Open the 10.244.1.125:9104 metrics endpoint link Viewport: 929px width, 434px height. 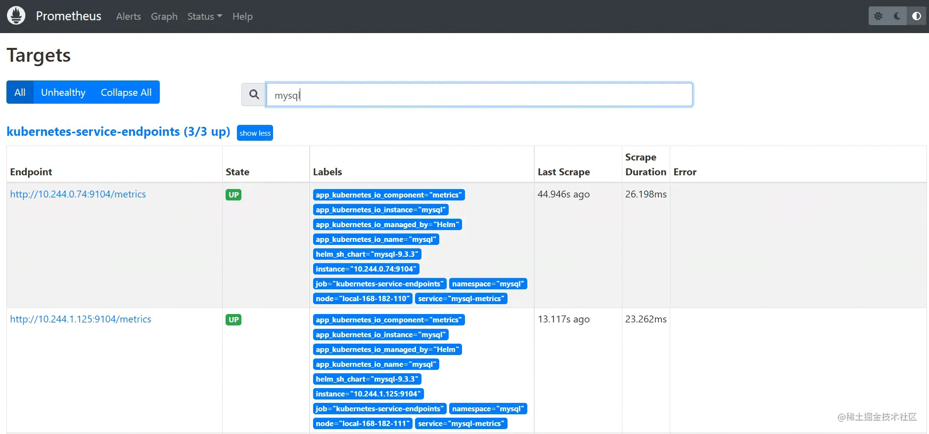81,319
